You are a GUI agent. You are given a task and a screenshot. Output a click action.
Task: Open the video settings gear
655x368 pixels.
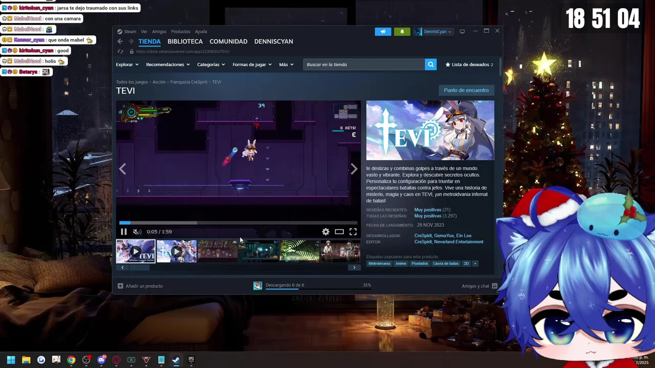point(325,232)
